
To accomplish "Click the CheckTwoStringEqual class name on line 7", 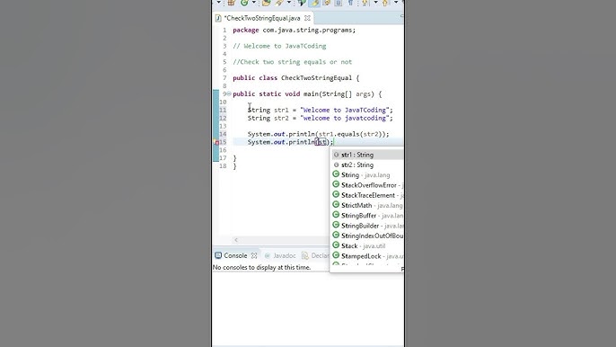I will pos(317,78).
